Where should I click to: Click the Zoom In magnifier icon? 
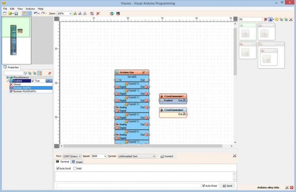coord(75,13)
